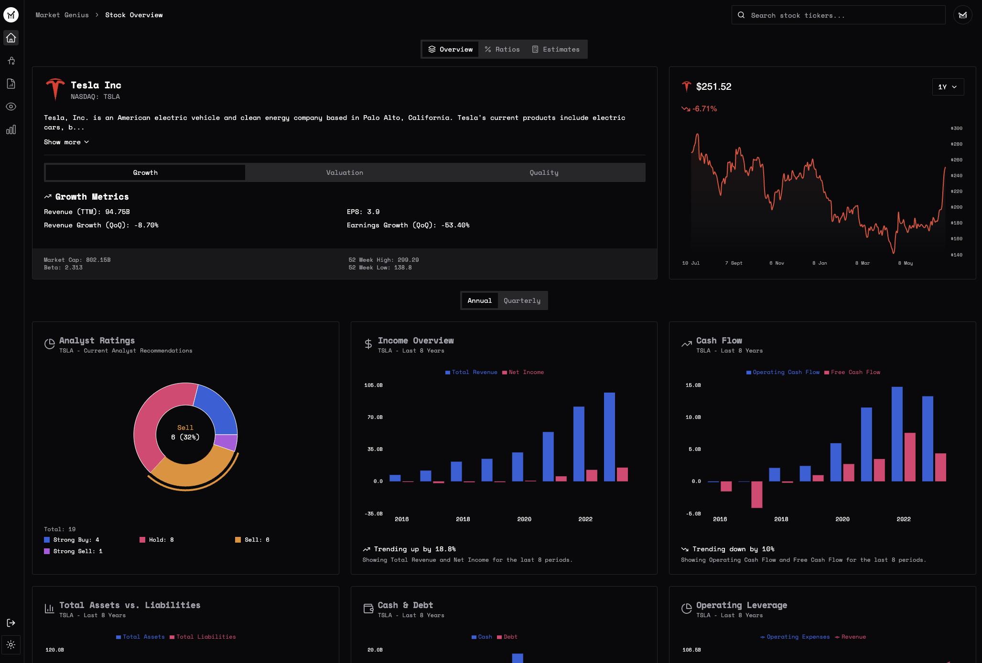982x663 pixels.
Task: Select the Annual period toggle
Action: 479,300
